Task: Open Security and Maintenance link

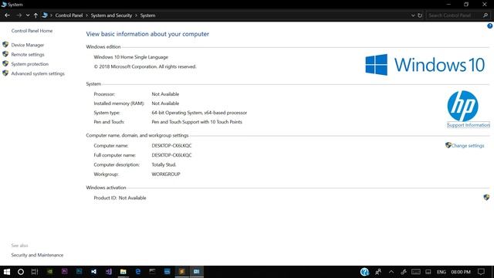Action: (37, 255)
